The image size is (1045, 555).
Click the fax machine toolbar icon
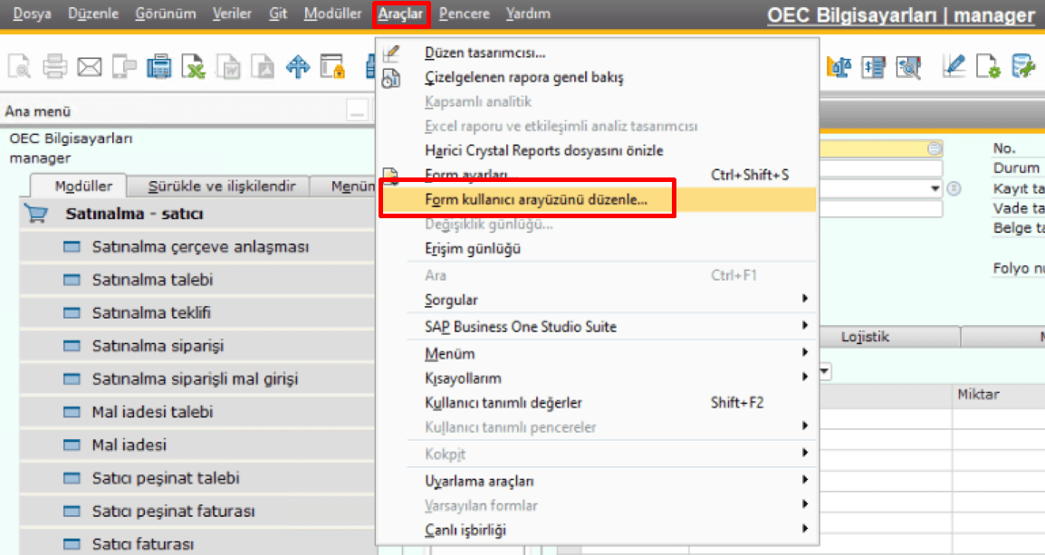(x=158, y=66)
